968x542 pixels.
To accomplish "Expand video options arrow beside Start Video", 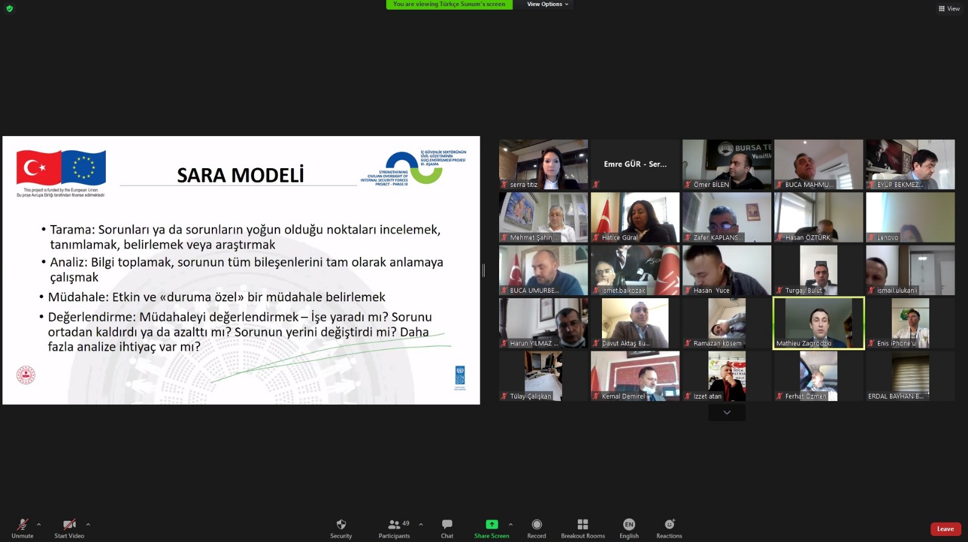I will pos(88,524).
